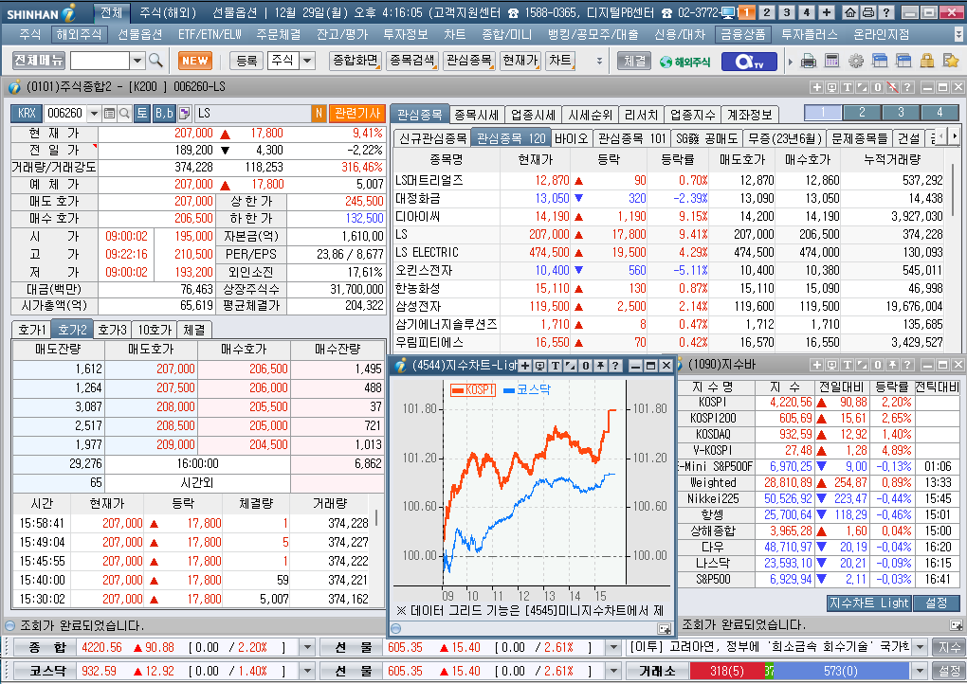The image size is (967, 684).
Task: Click the stock search magnifier beside 006260
Action: pyautogui.click(x=124, y=114)
